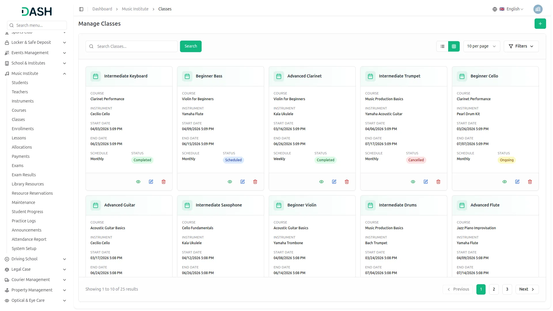553x311 pixels.
Task: Edit the Beginner Bass class
Action: 243,182
